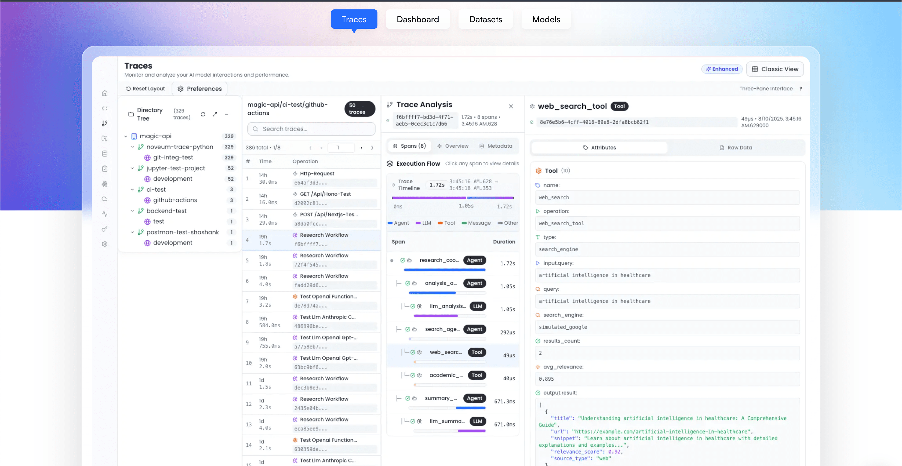
Task: Open the cloud icon in the sidebar
Action: pos(104,199)
